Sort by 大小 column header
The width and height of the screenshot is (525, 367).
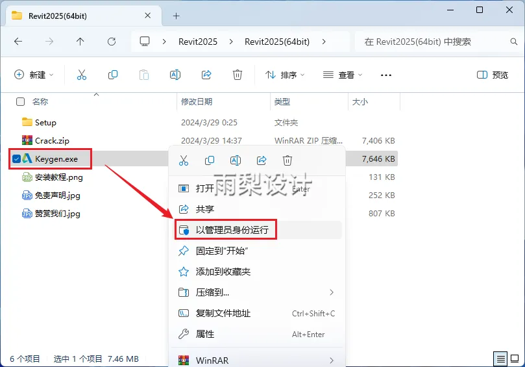point(360,101)
